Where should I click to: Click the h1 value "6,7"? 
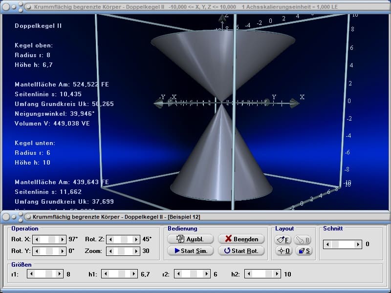tap(145, 274)
